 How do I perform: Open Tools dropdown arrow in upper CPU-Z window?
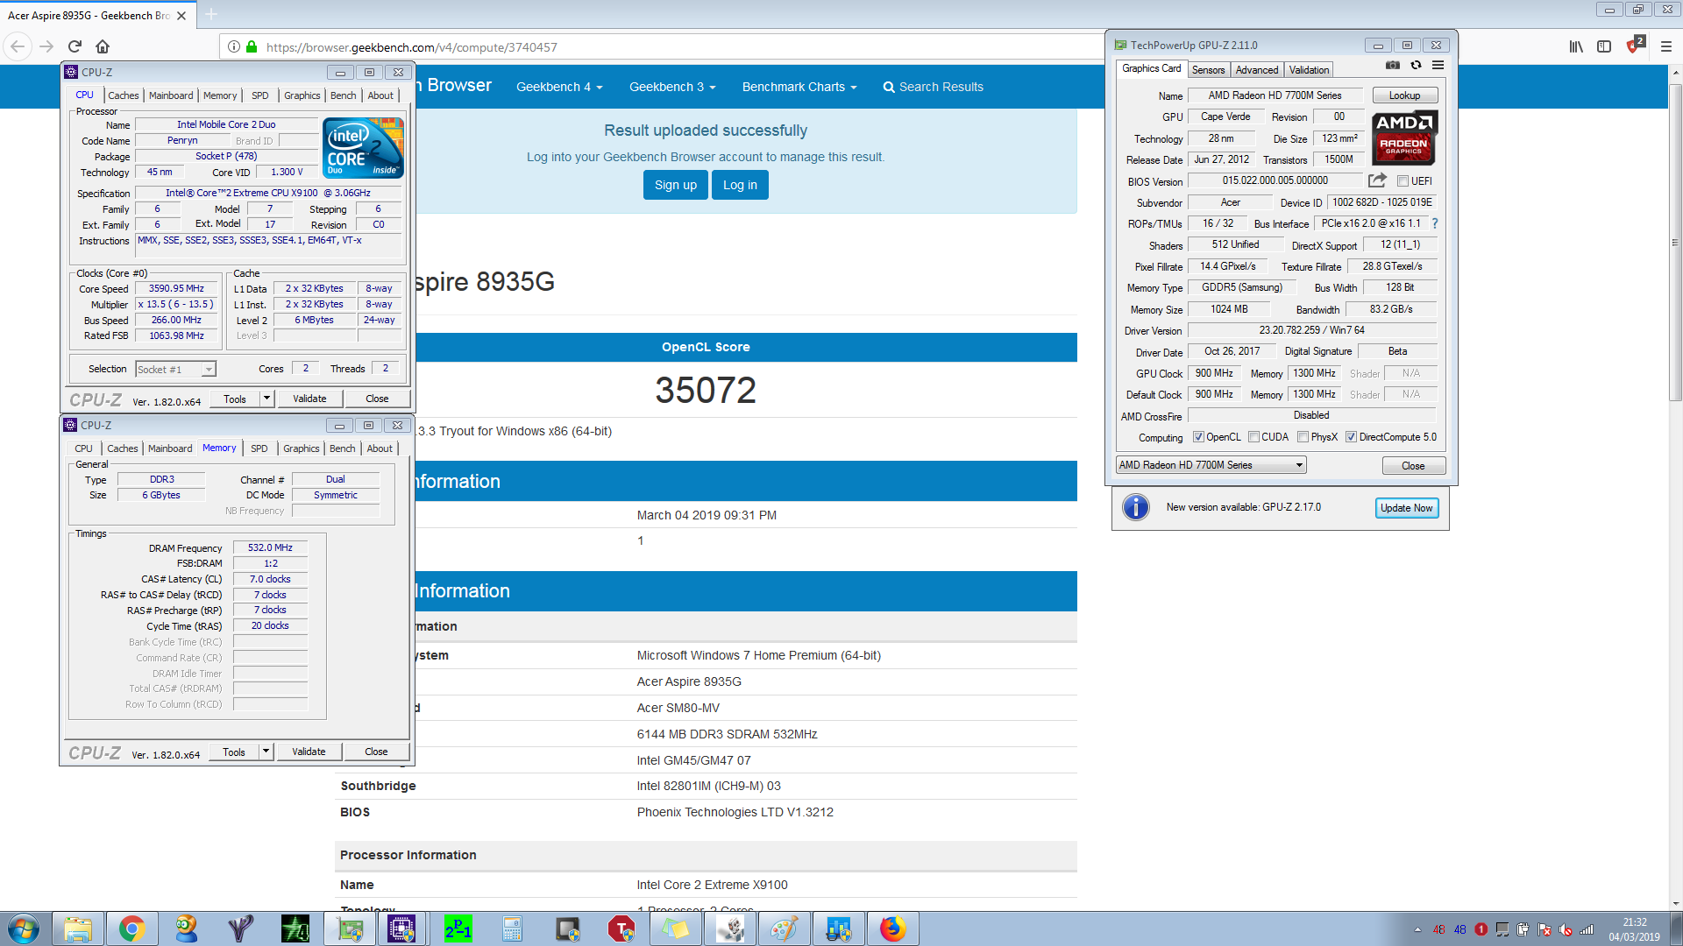coord(267,399)
